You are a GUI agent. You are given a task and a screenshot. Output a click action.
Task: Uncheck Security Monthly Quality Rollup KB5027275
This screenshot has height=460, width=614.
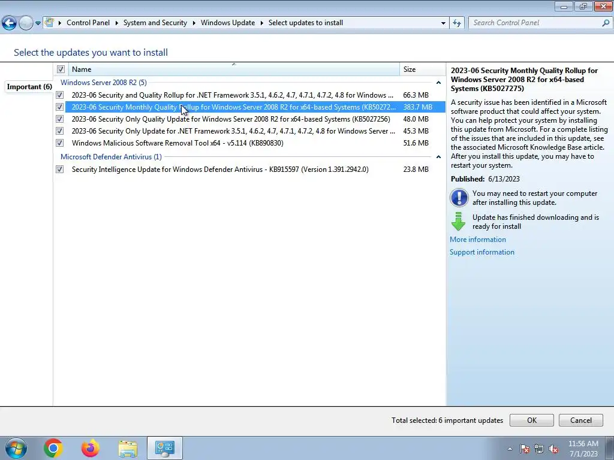(x=59, y=107)
